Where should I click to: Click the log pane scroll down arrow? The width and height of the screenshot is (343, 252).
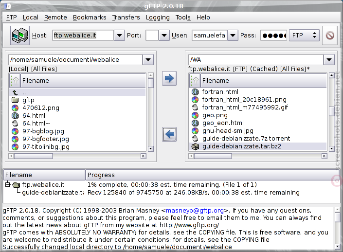coord(337,247)
